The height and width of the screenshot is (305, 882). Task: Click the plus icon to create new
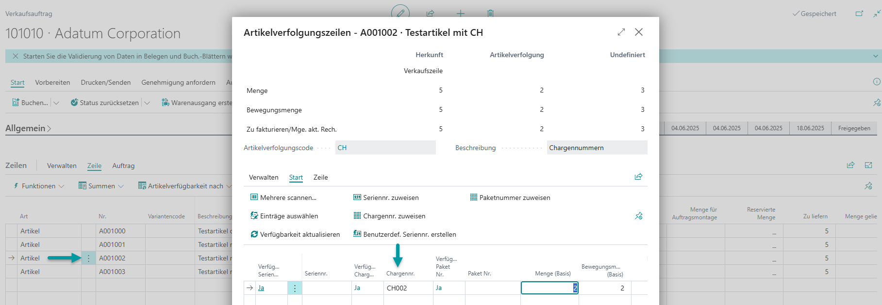coord(460,13)
